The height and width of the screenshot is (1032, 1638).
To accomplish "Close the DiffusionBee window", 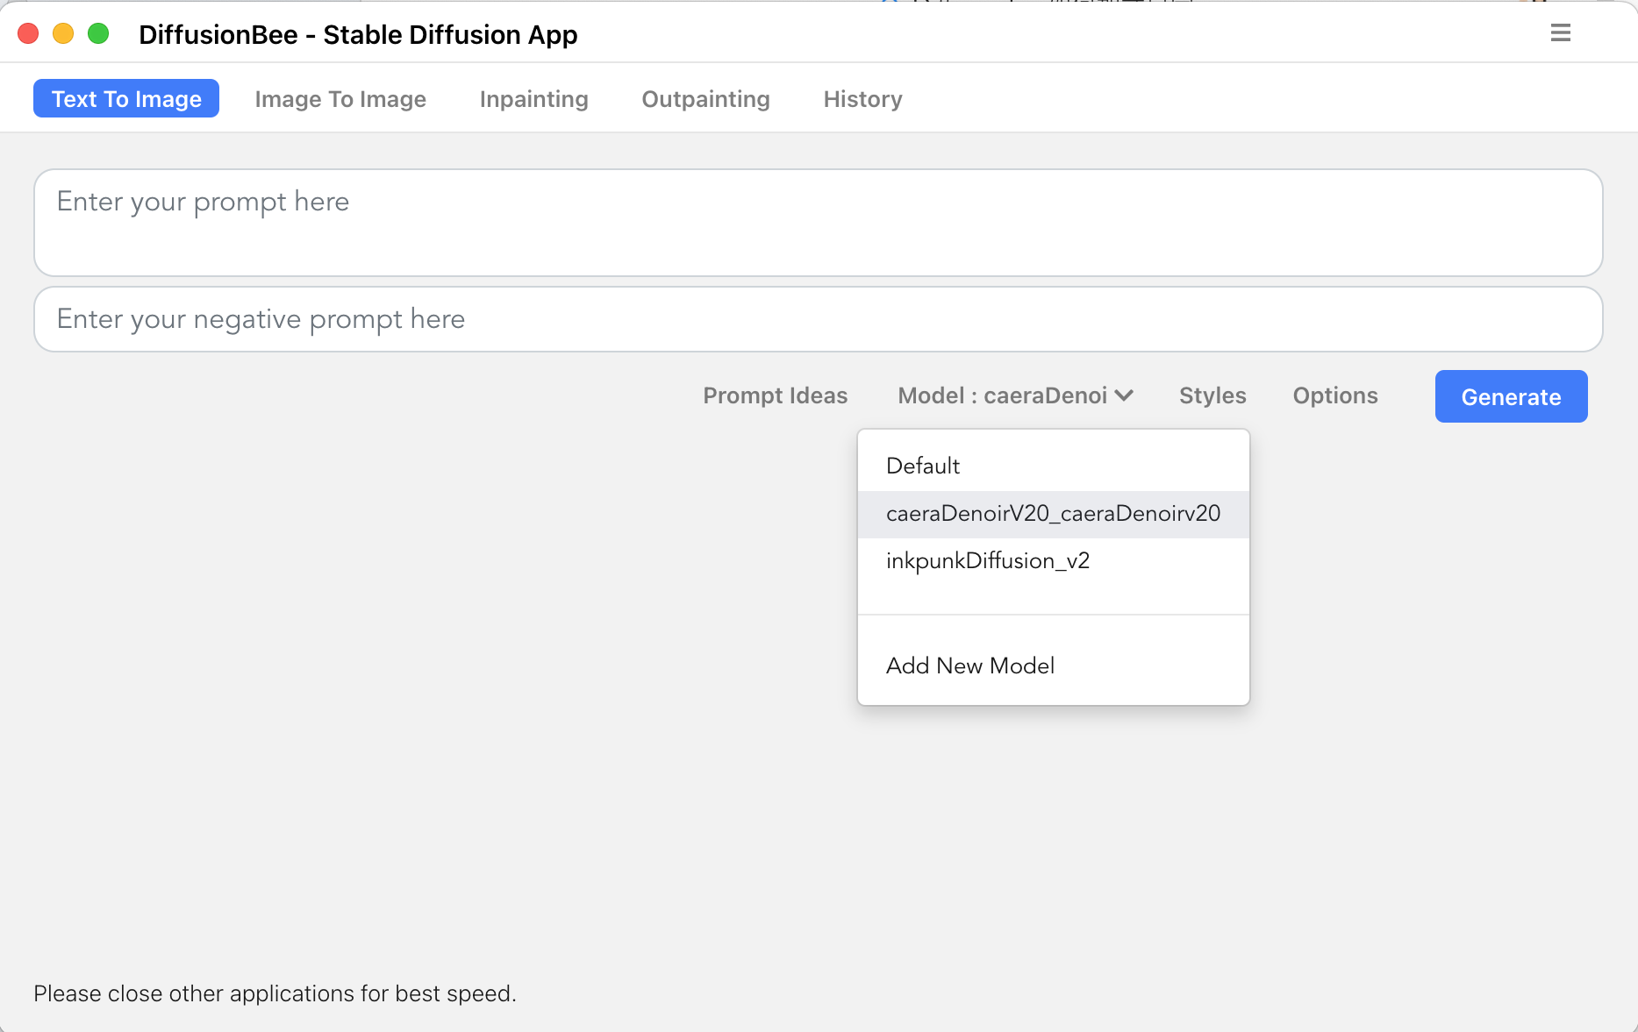I will [x=28, y=33].
